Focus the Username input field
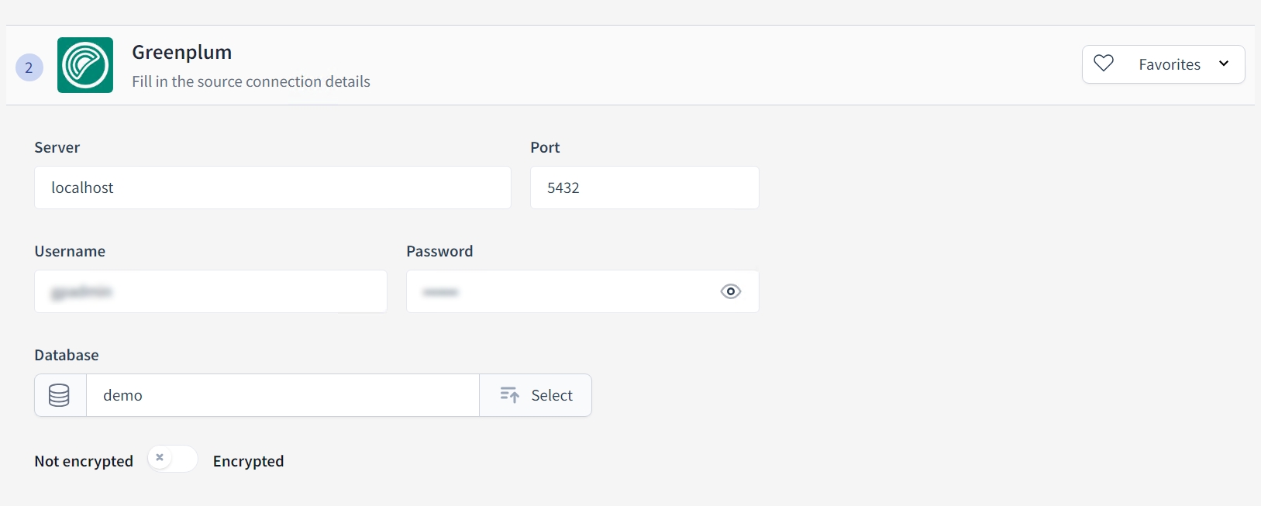The image size is (1261, 506). [x=210, y=291]
